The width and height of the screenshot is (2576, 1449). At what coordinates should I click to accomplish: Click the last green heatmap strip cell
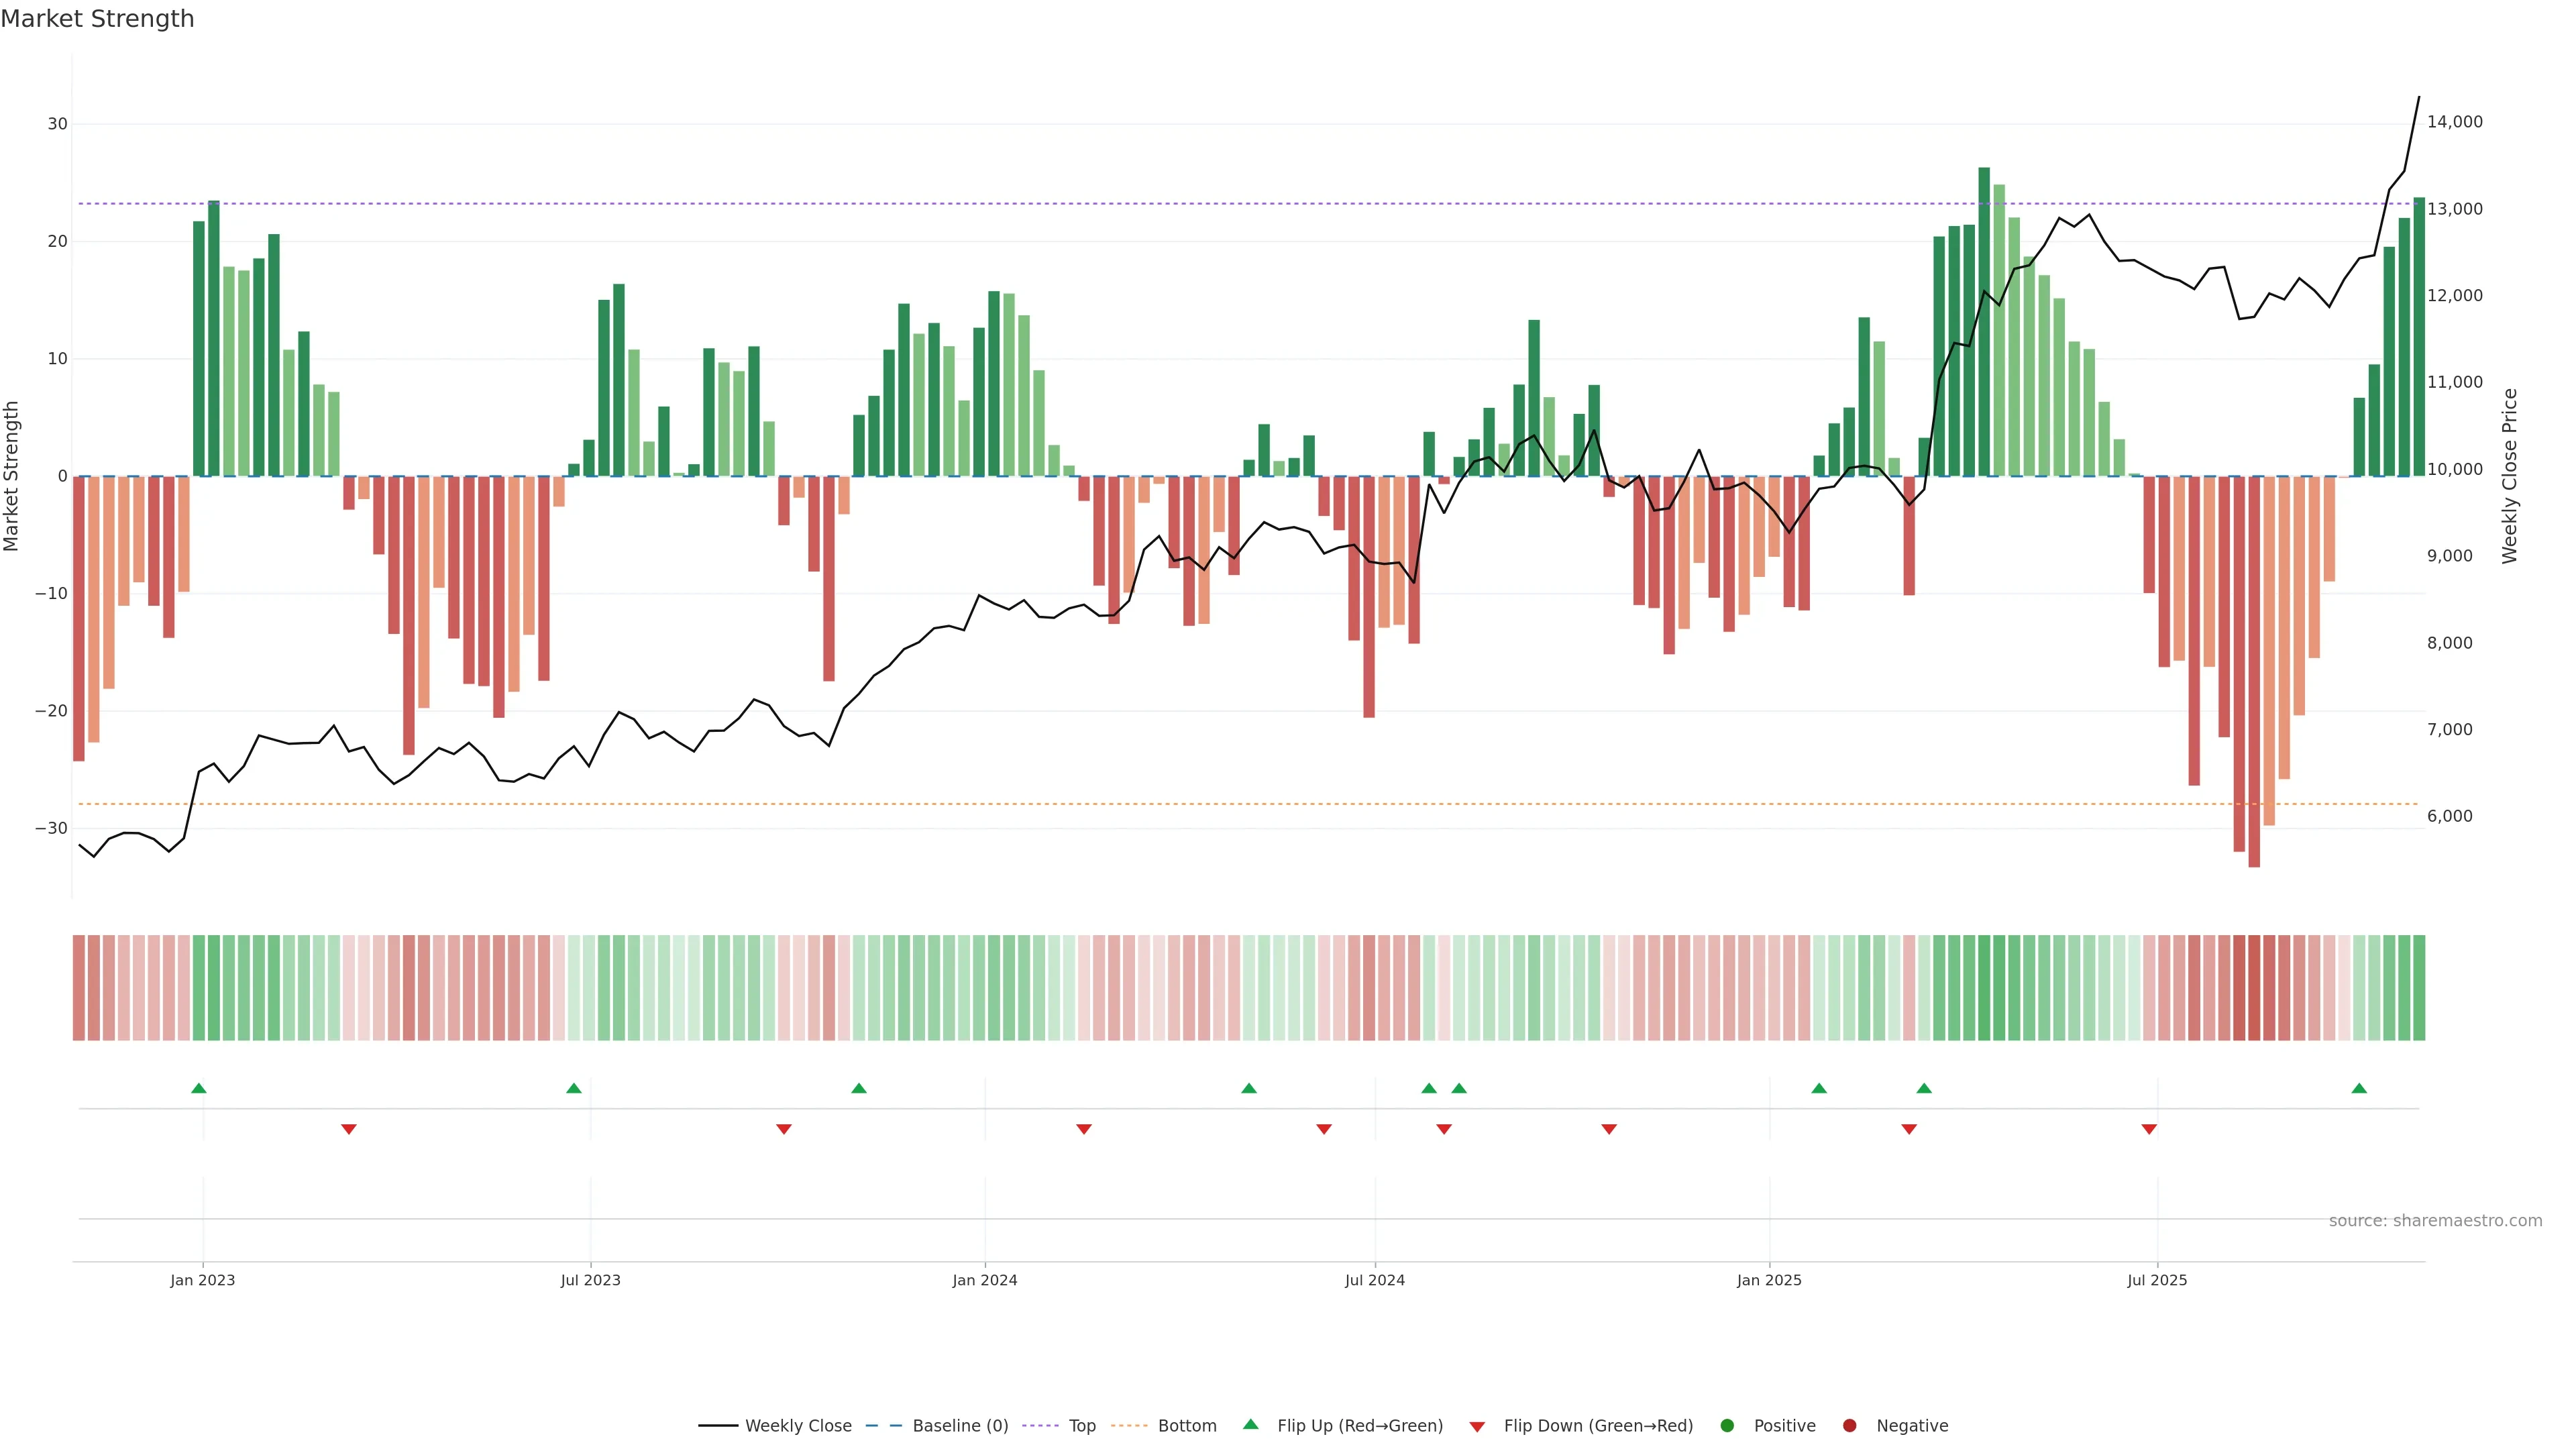(x=2419, y=988)
